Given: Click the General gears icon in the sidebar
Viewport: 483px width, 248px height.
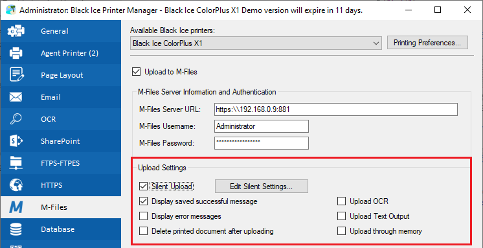Looking at the screenshot, I should [16, 31].
